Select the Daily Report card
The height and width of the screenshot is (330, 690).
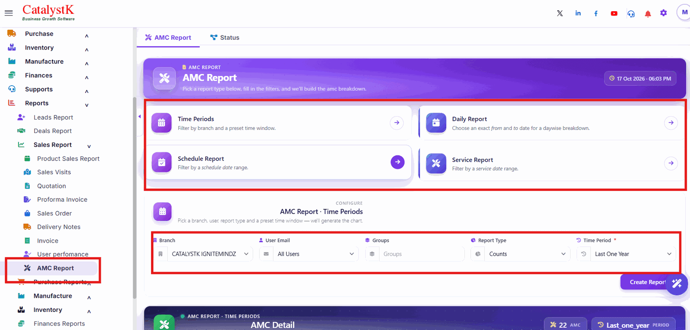[552, 123]
